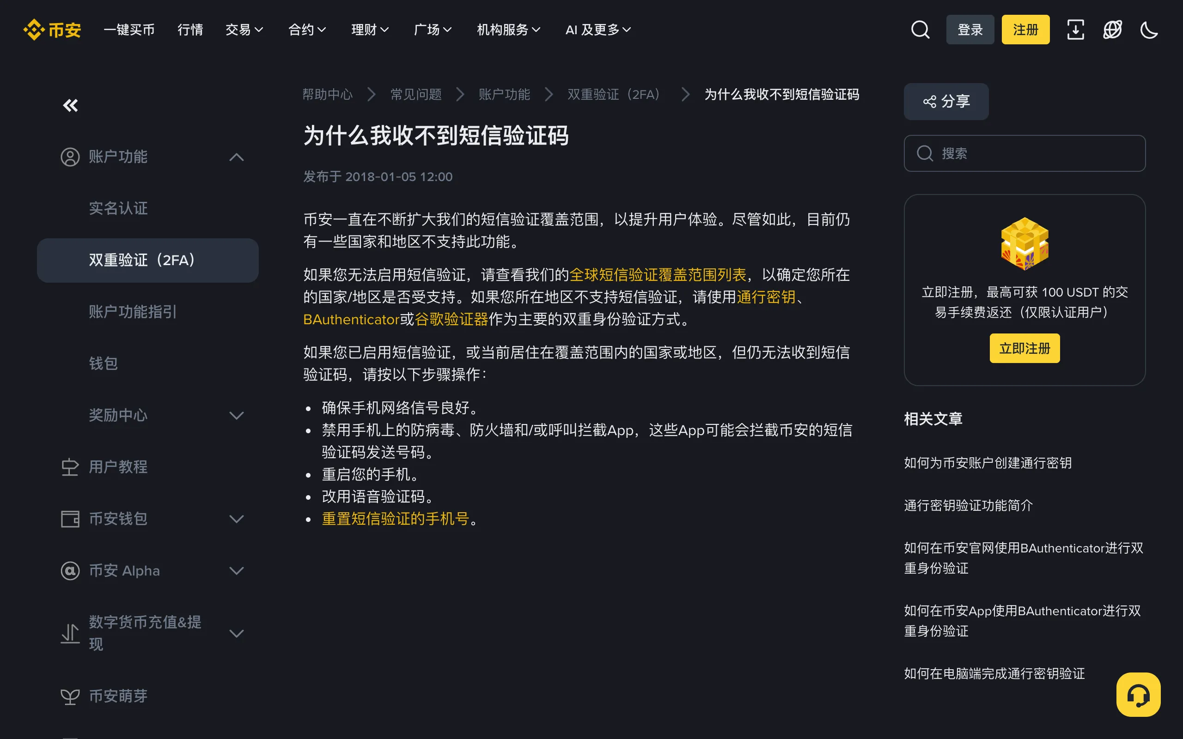Open the 机构服务 dropdown menu
Screen dimensions: 1183x739
click(x=508, y=30)
